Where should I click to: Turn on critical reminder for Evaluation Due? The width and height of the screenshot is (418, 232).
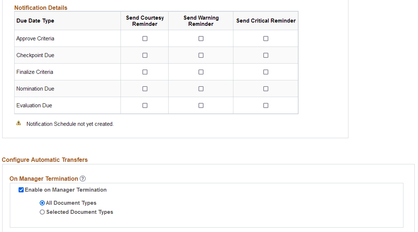[x=266, y=105]
